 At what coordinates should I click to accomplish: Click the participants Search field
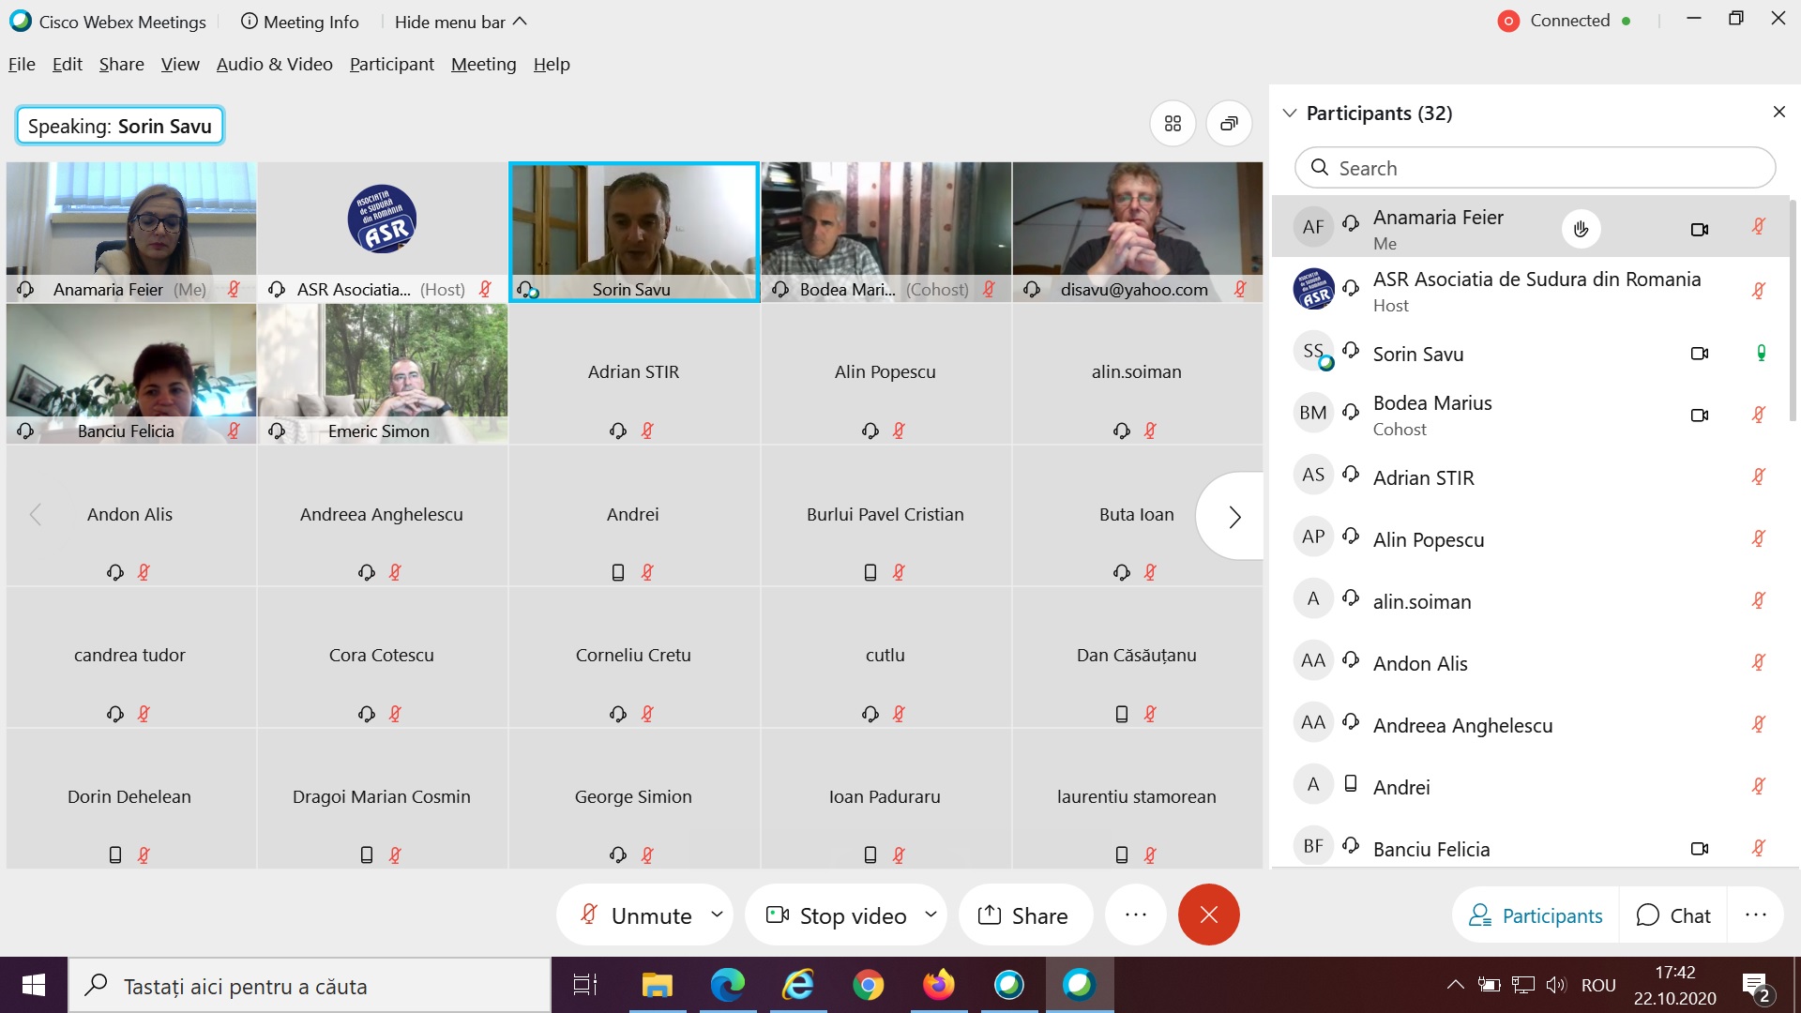(1535, 168)
